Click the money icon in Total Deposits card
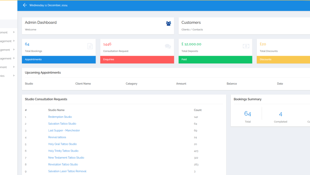Viewport: 310px width, 175px height. tap(246, 46)
